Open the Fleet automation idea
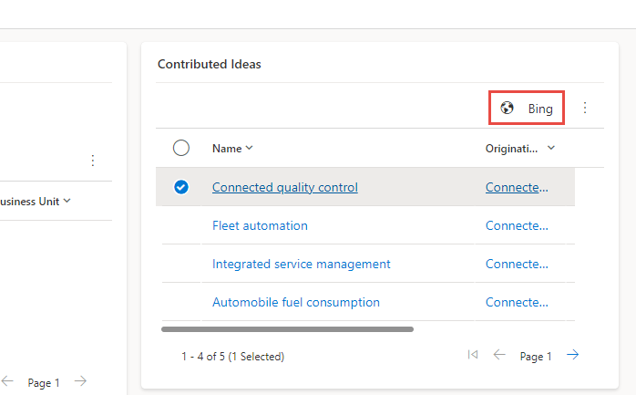Screen dimensions: 636x395 click(x=260, y=225)
